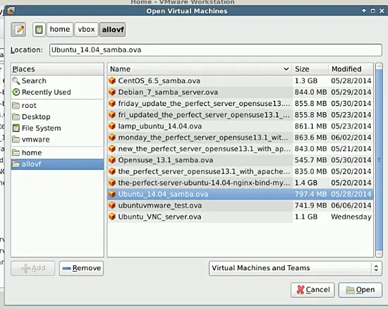Screen dimensions: 388x309
Task: Click the disabled Add bookmark button
Action: point(32,268)
